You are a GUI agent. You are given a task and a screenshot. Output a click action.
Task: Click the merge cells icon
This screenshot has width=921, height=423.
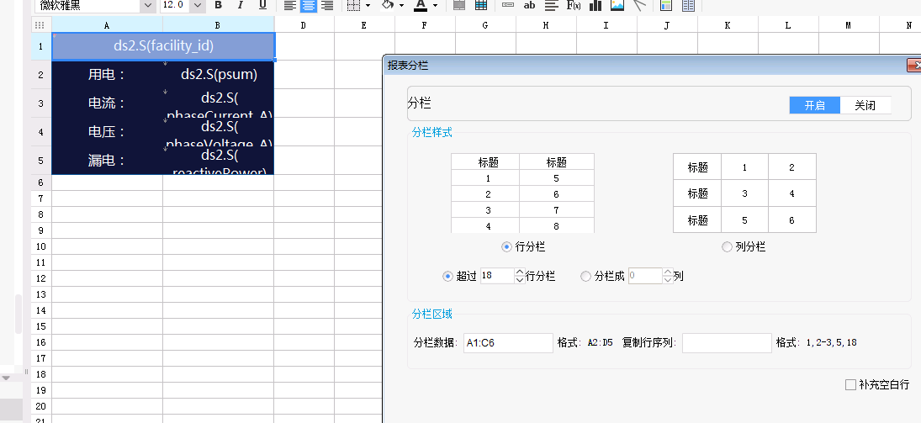459,5
